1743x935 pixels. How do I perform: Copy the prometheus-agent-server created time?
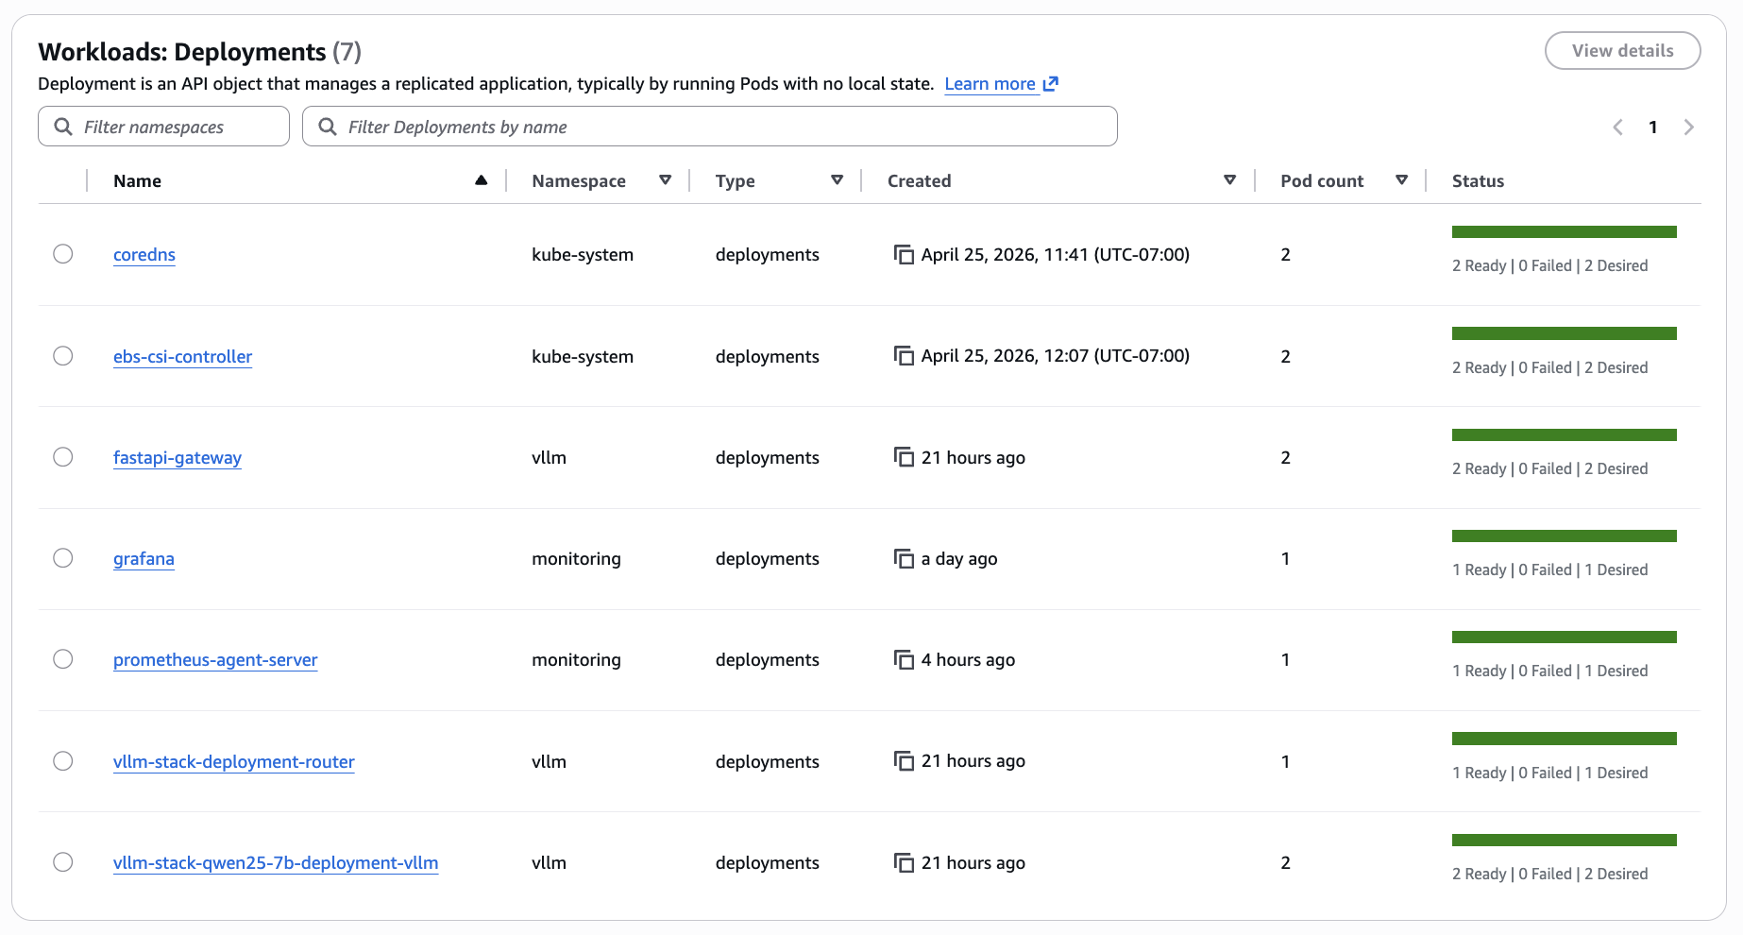(x=904, y=659)
